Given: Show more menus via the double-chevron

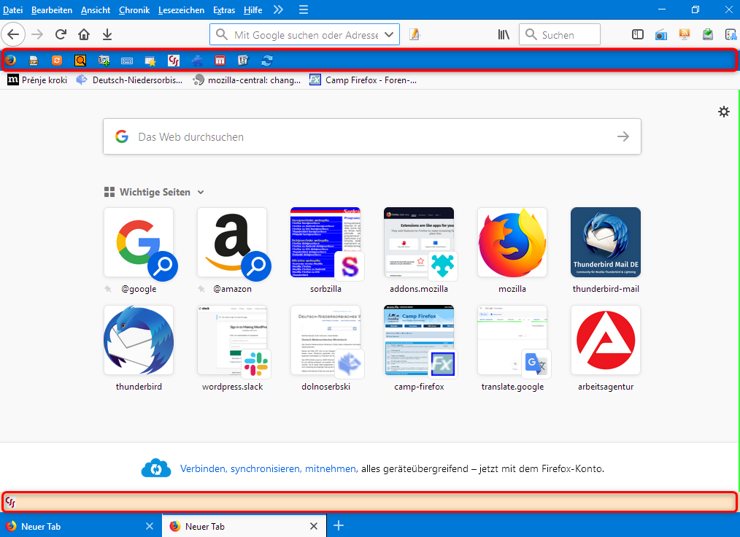Looking at the screenshot, I should 279,9.
